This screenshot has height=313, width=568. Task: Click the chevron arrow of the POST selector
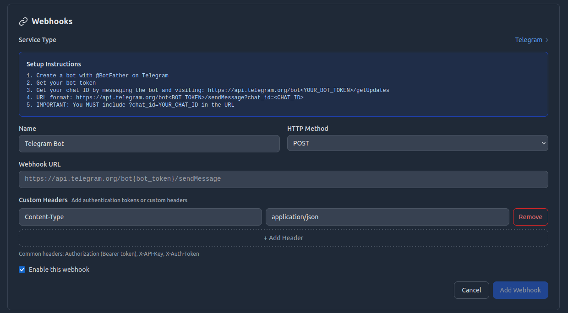[544, 143]
